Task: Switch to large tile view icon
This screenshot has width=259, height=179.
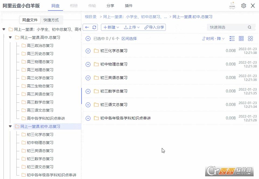Action: click(x=250, y=39)
